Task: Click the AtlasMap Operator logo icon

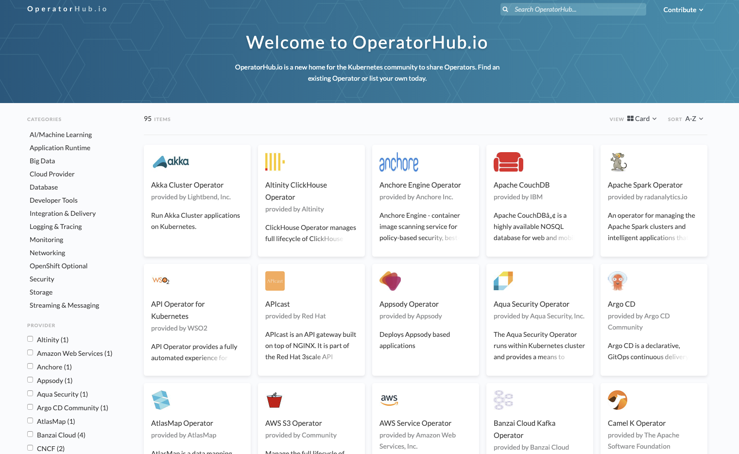Action: click(x=161, y=400)
